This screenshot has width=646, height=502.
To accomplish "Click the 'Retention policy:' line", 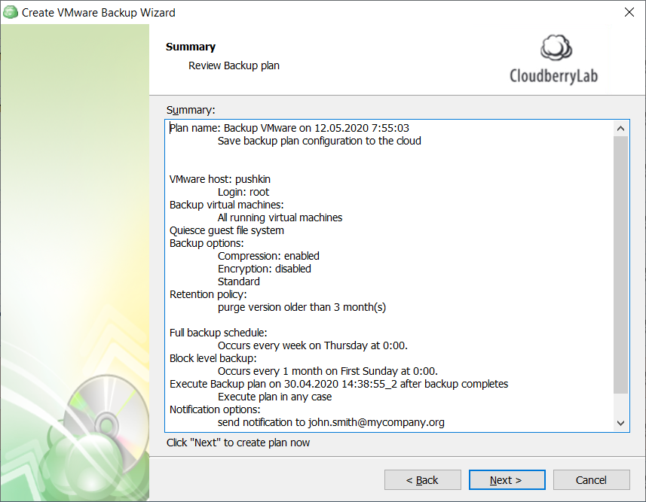I will tap(209, 294).
